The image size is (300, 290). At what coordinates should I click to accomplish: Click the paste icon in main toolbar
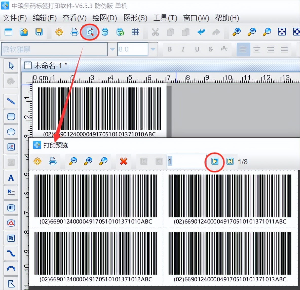pyautogui.click(x=185, y=32)
